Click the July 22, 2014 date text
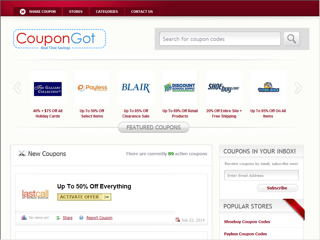The width and height of the screenshot is (320, 240). point(193,220)
